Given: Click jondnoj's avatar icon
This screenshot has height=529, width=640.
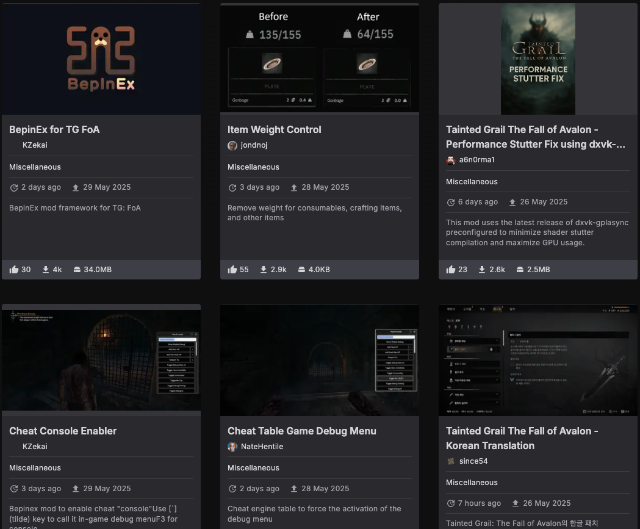Looking at the screenshot, I should point(232,146).
